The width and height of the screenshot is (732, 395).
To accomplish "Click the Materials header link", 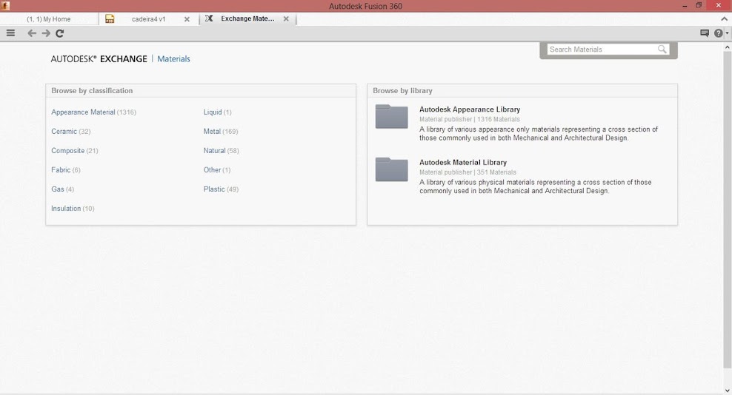I will 173,58.
